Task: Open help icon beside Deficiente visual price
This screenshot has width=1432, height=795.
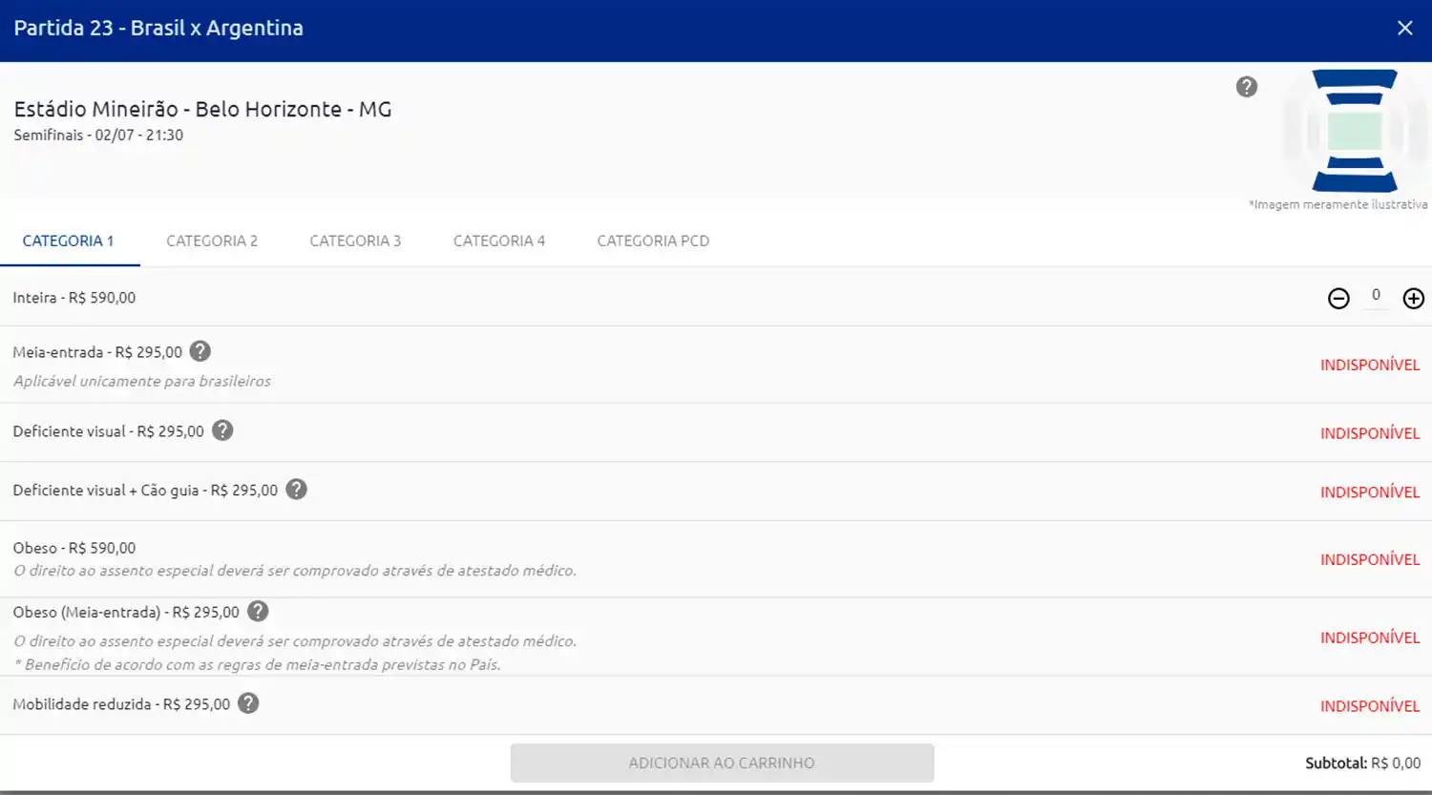Action: pyautogui.click(x=222, y=430)
